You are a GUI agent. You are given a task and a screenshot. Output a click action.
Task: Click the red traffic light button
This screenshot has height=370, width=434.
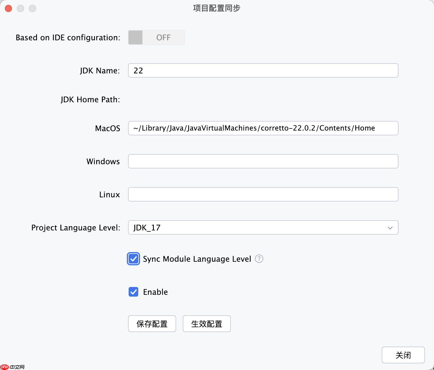click(8, 8)
